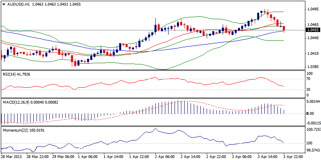321x160 pixels.
Task: Click the RSI(14) indicator label
Action: pos(10,74)
